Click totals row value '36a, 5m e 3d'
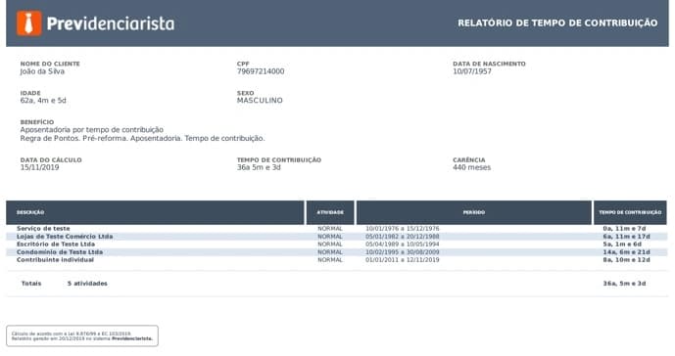This screenshot has width=675, height=356. pyautogui.click(x=624, y=284)
